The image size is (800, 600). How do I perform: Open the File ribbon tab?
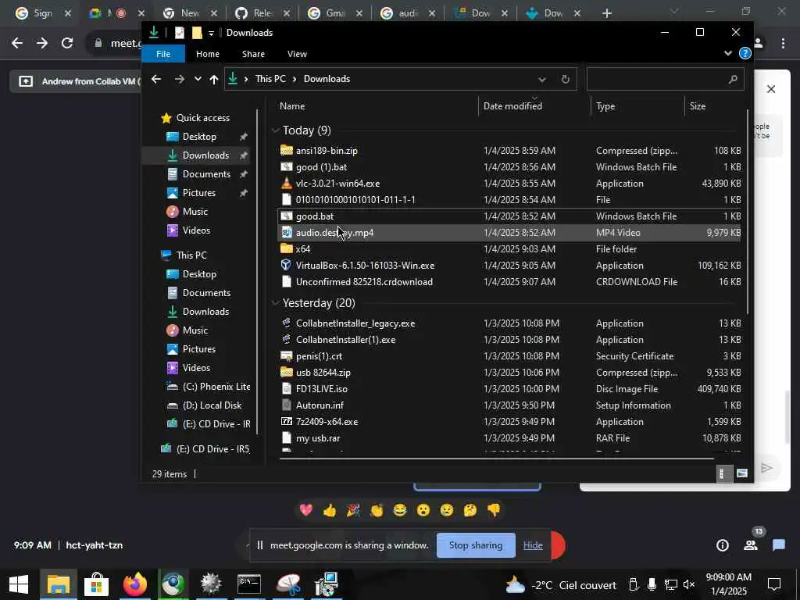click(163, 54)
